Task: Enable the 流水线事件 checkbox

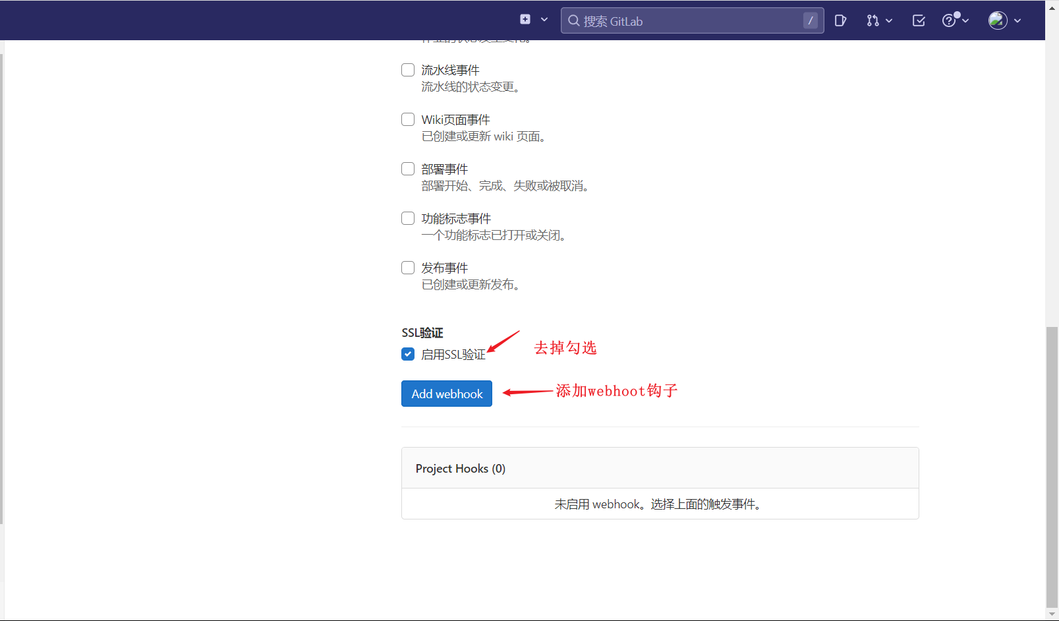Action: [x=408, y=70]
